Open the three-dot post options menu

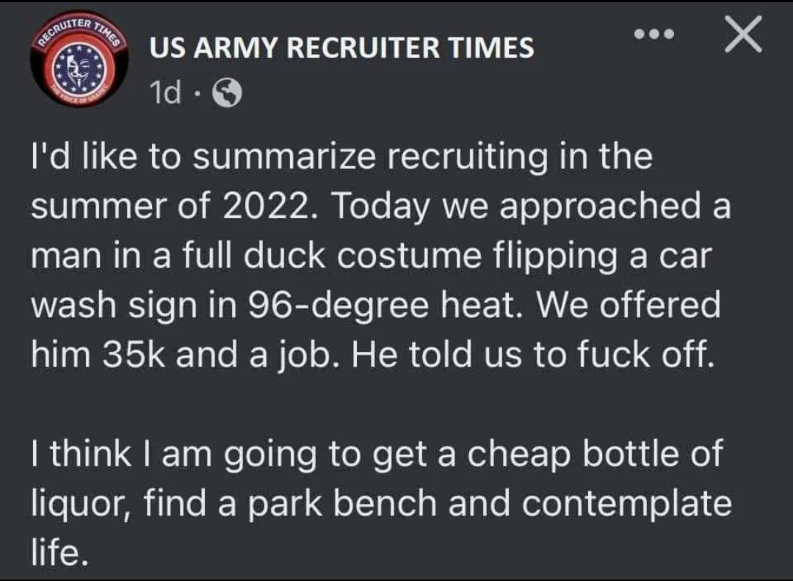[654, 35]
